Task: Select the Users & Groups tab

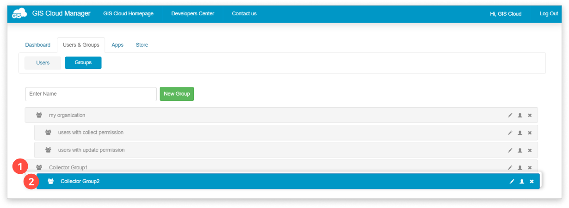Action: pyautogui.click(x=81, y=45)
